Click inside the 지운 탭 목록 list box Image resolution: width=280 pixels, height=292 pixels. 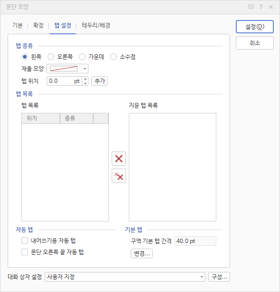[173, 167]
